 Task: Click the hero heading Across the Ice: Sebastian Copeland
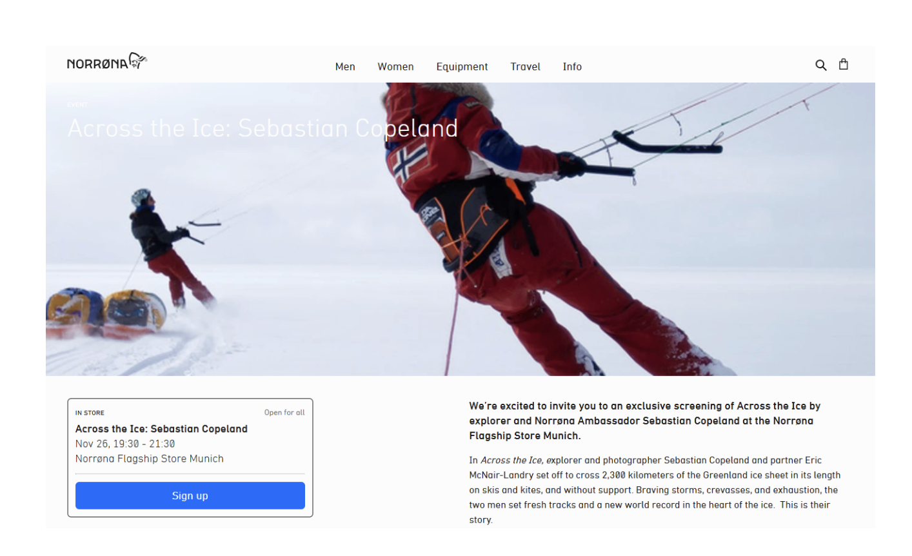pos(263,128)
